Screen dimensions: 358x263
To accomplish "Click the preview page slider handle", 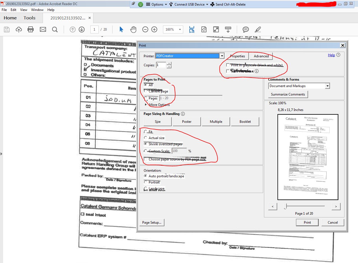I will tap(285, 207).
